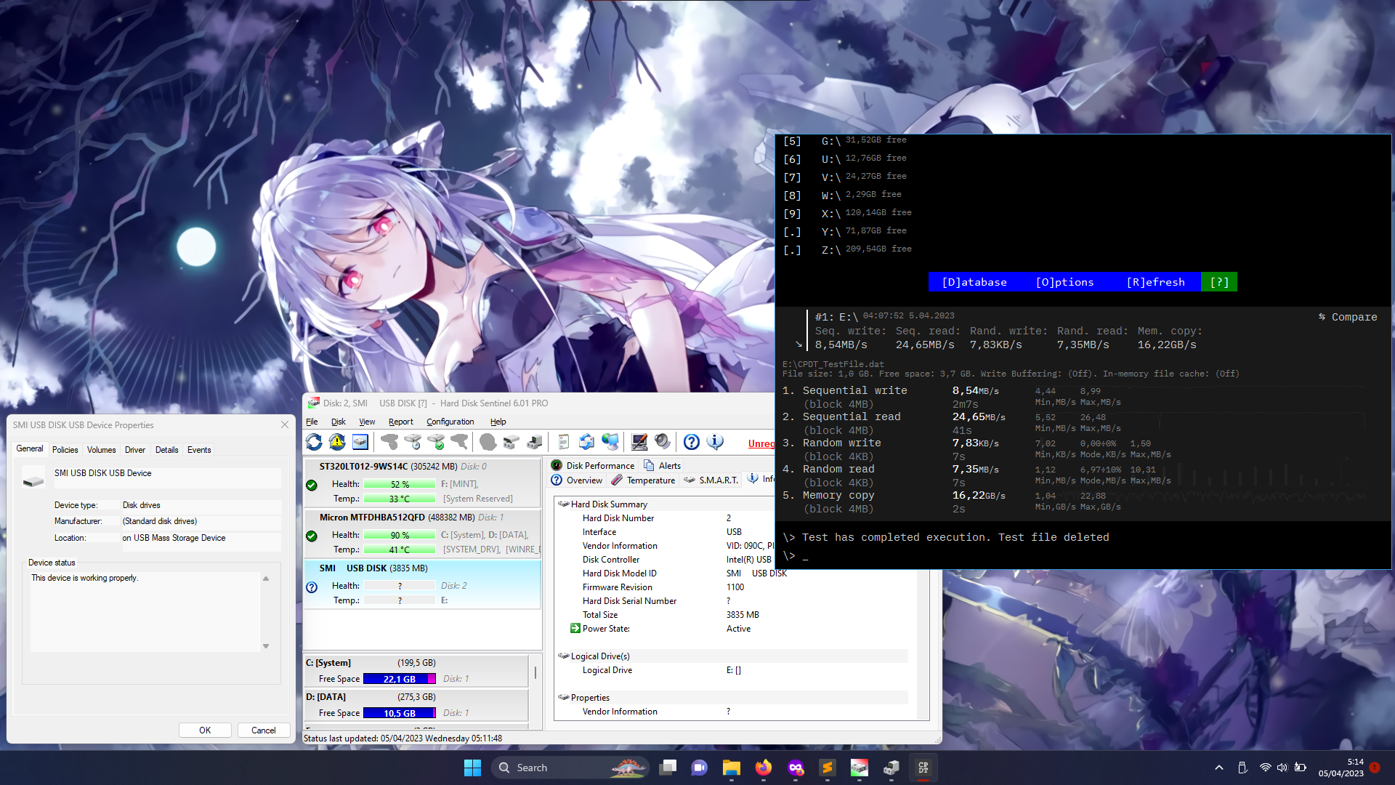Click the blue question mark help icon

tap(692, 442)
